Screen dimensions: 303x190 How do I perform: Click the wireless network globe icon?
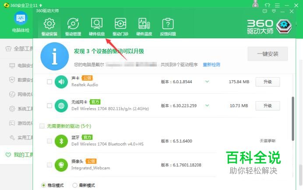(61, 106)
